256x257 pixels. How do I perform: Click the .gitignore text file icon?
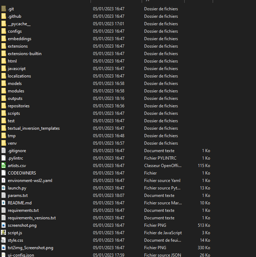(4, 151)
